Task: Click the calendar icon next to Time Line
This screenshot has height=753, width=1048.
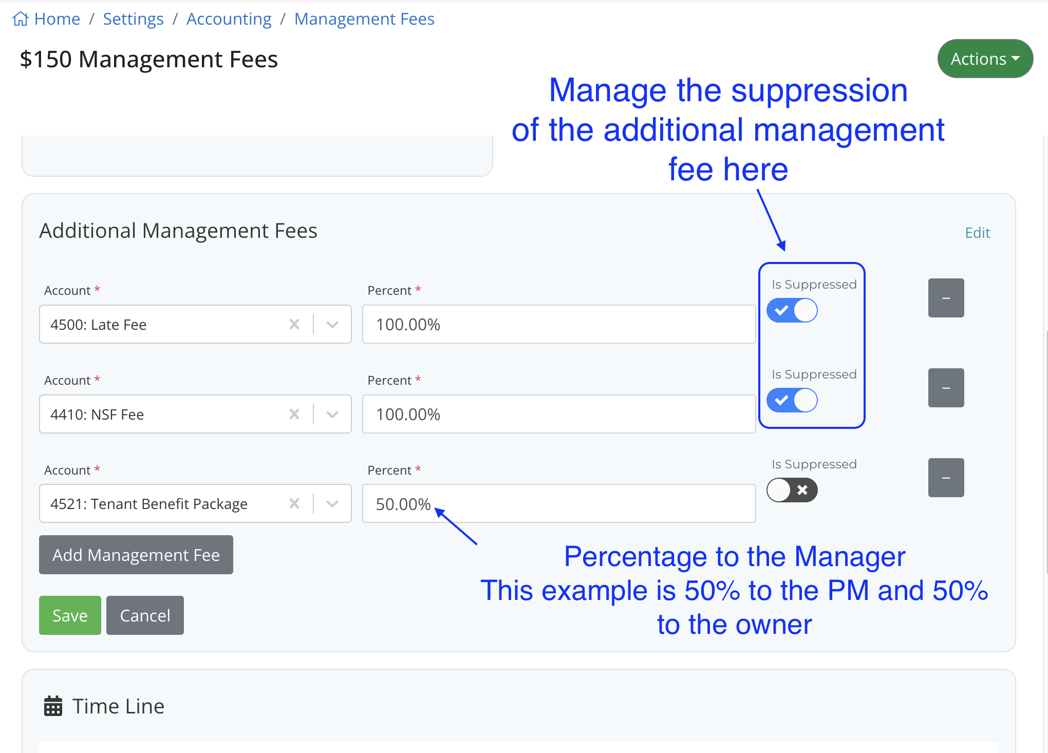Action: pyautogui.click(x=53, y=705)
